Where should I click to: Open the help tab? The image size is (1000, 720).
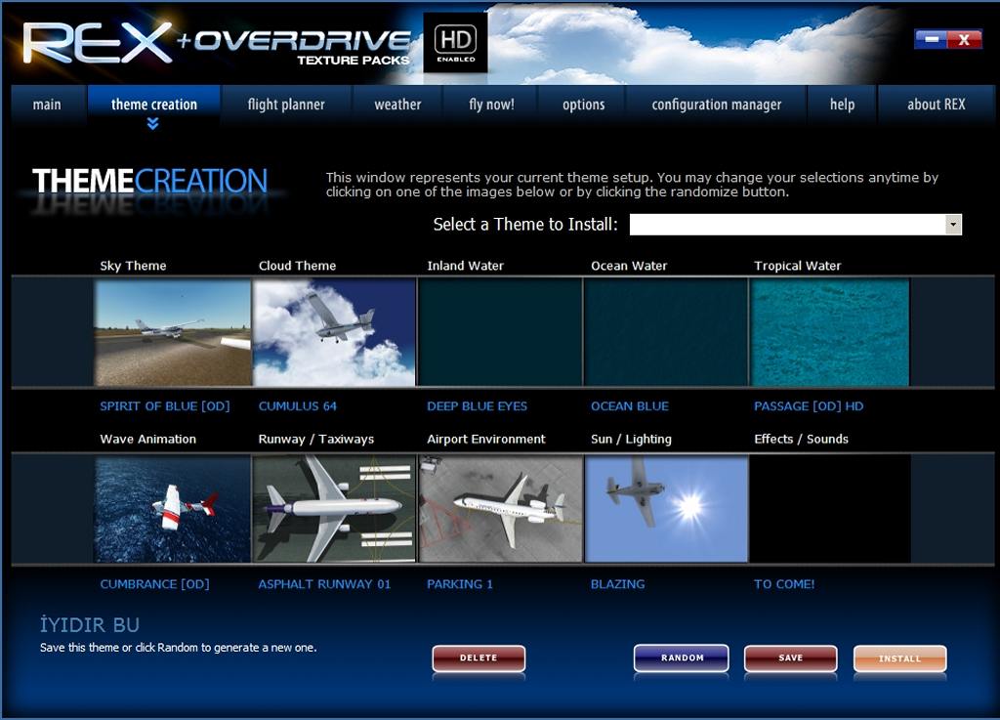pyautogui.click(x=842, y=104)
